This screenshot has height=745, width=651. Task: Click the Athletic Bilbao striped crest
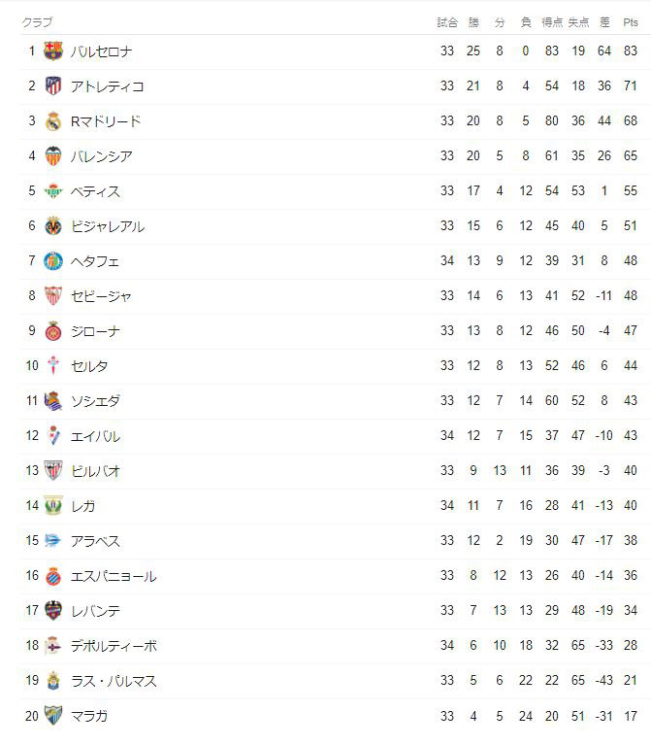pyautogui.click(x=53, y=470)
